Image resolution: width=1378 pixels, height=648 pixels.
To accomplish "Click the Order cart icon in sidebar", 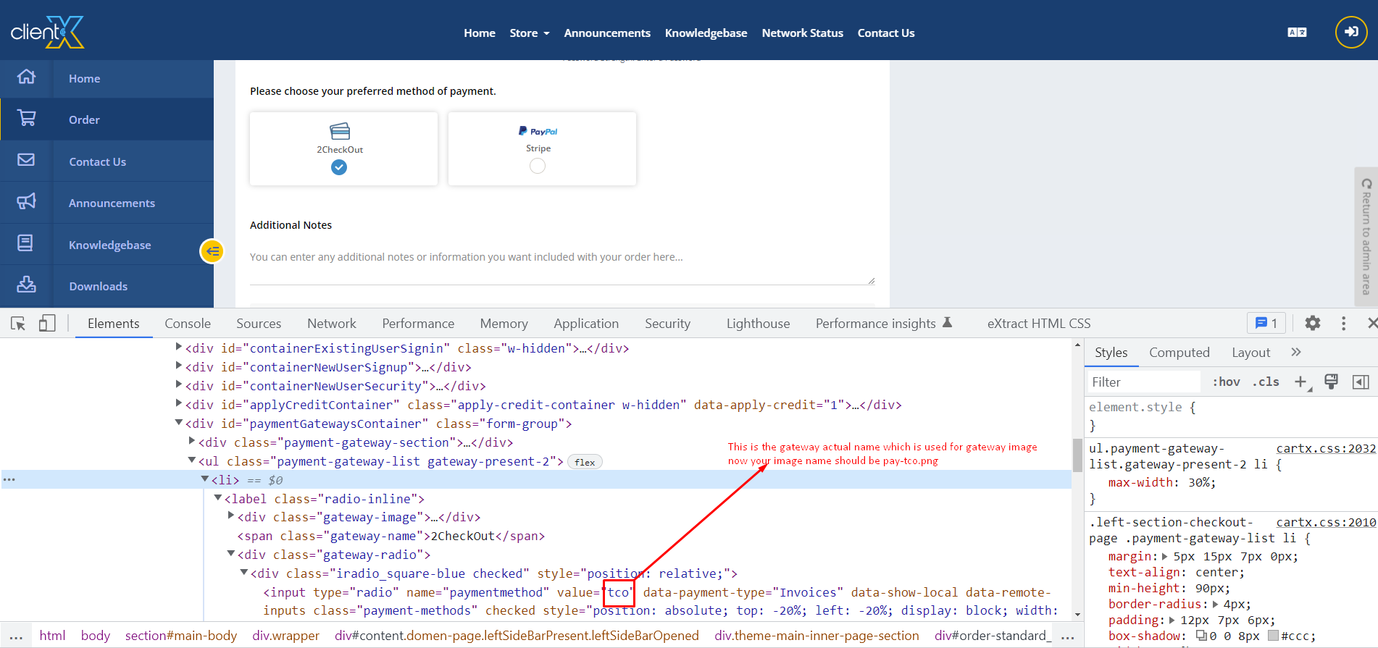I will coord(27,118).
